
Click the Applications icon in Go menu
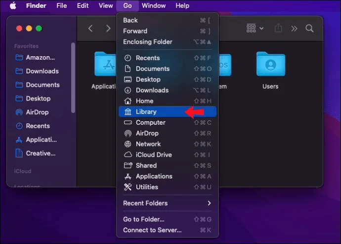128,176
